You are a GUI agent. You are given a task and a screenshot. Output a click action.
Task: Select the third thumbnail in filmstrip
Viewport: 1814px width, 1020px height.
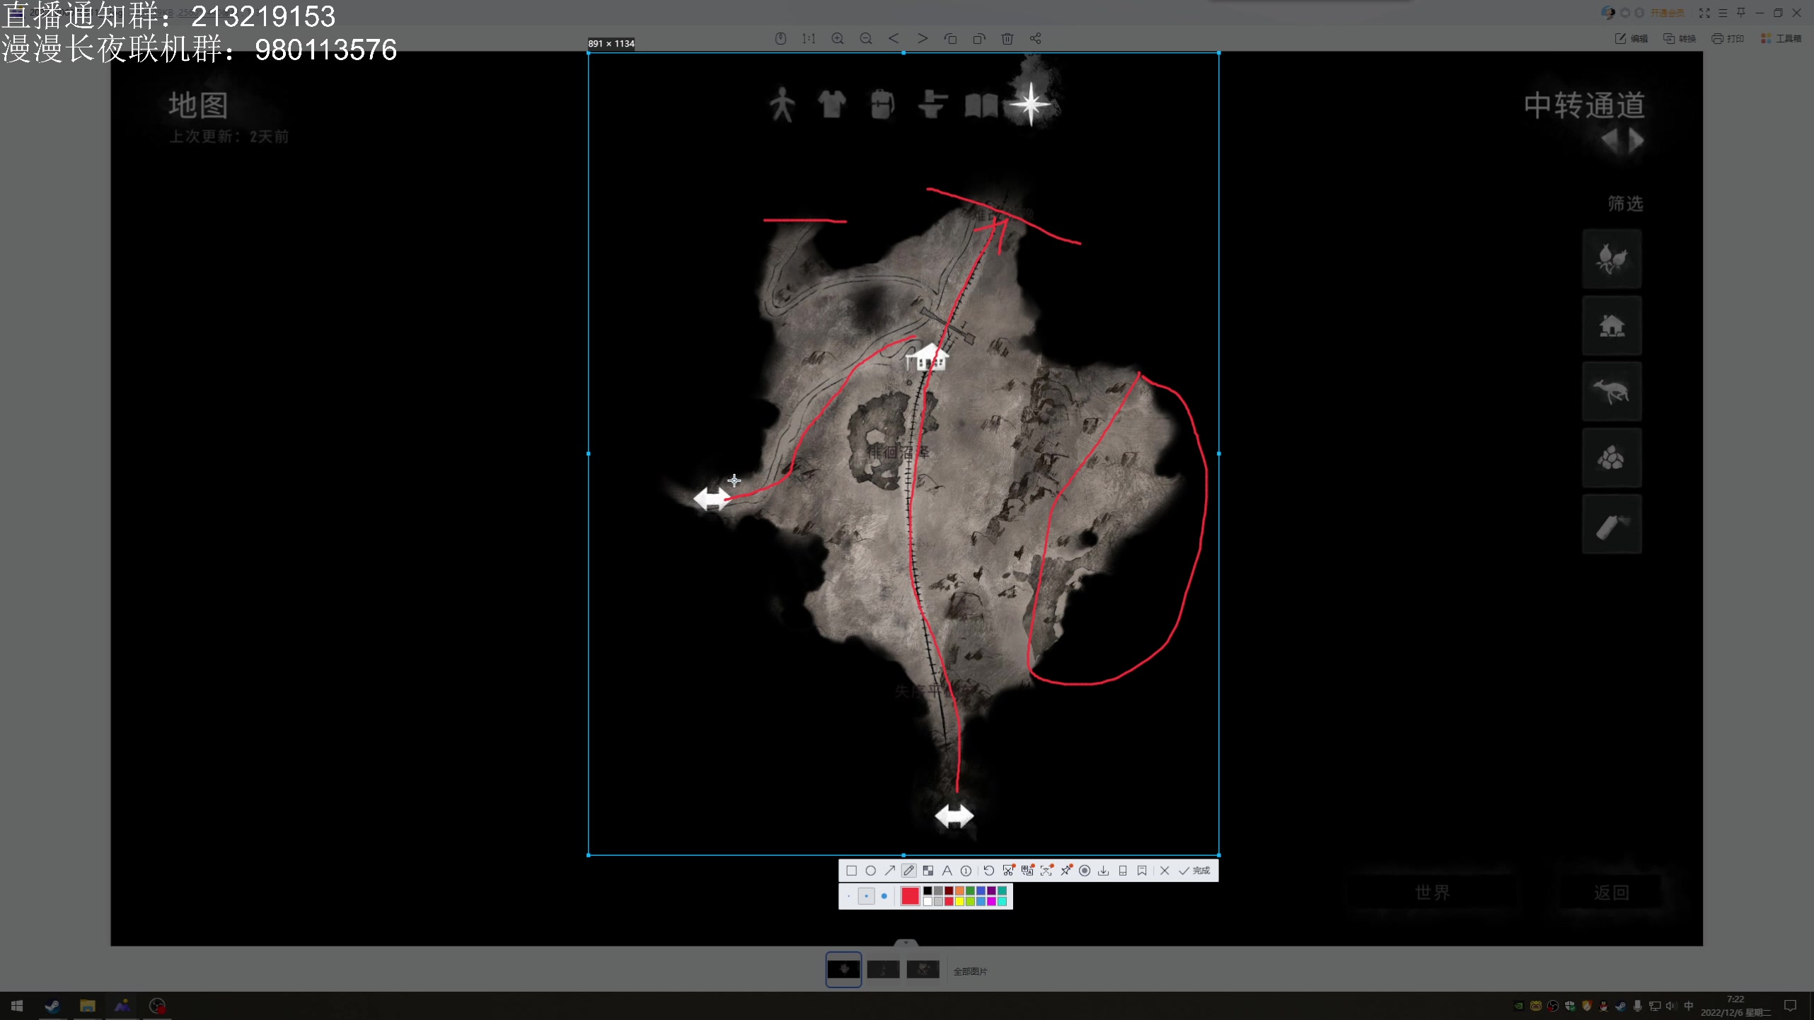click(x=923, y=969)
